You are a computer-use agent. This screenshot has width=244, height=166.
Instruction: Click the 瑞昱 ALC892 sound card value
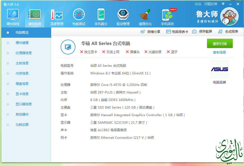point(108,130)
